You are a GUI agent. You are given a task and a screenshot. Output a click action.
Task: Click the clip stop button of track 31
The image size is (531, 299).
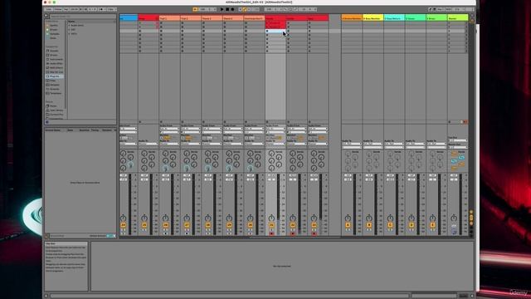click(x=267, y=122)
